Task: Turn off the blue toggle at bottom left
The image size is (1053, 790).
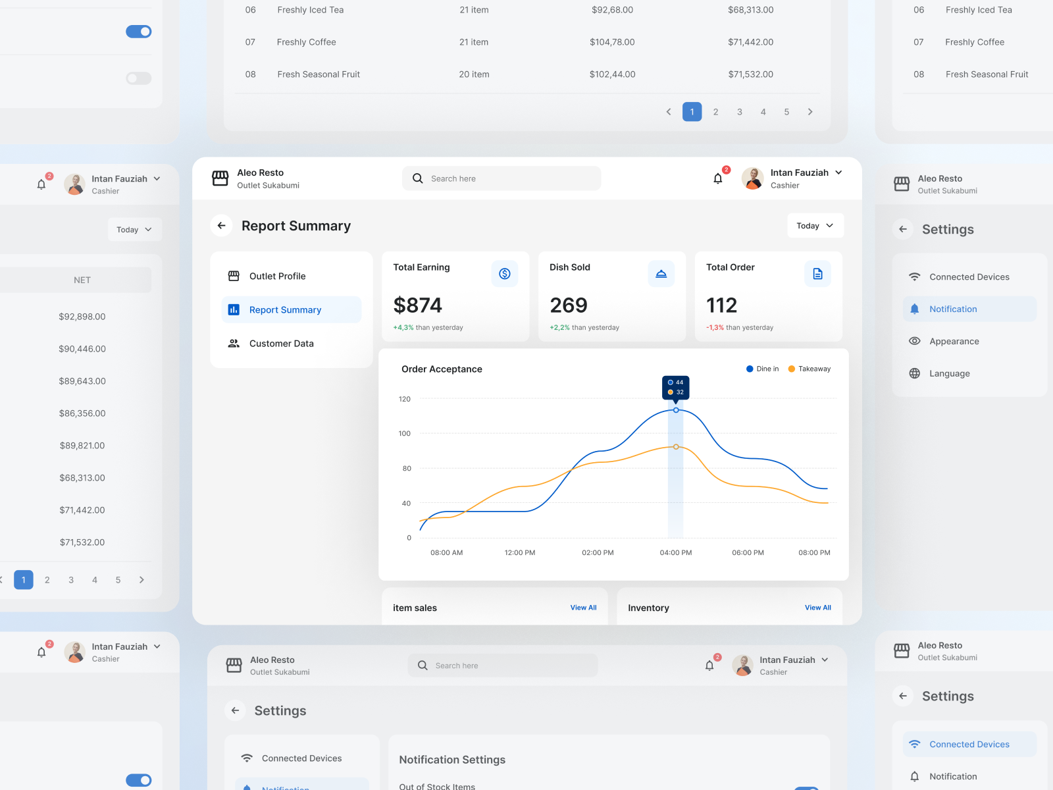Action: tap(138, 780)
